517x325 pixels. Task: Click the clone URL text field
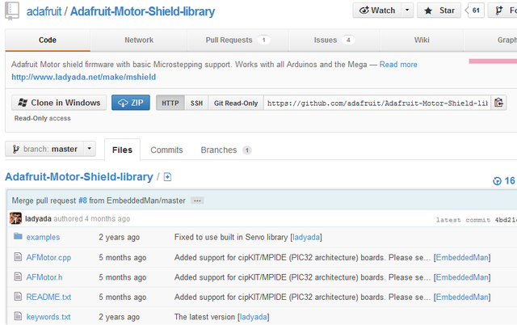(376, 103)
